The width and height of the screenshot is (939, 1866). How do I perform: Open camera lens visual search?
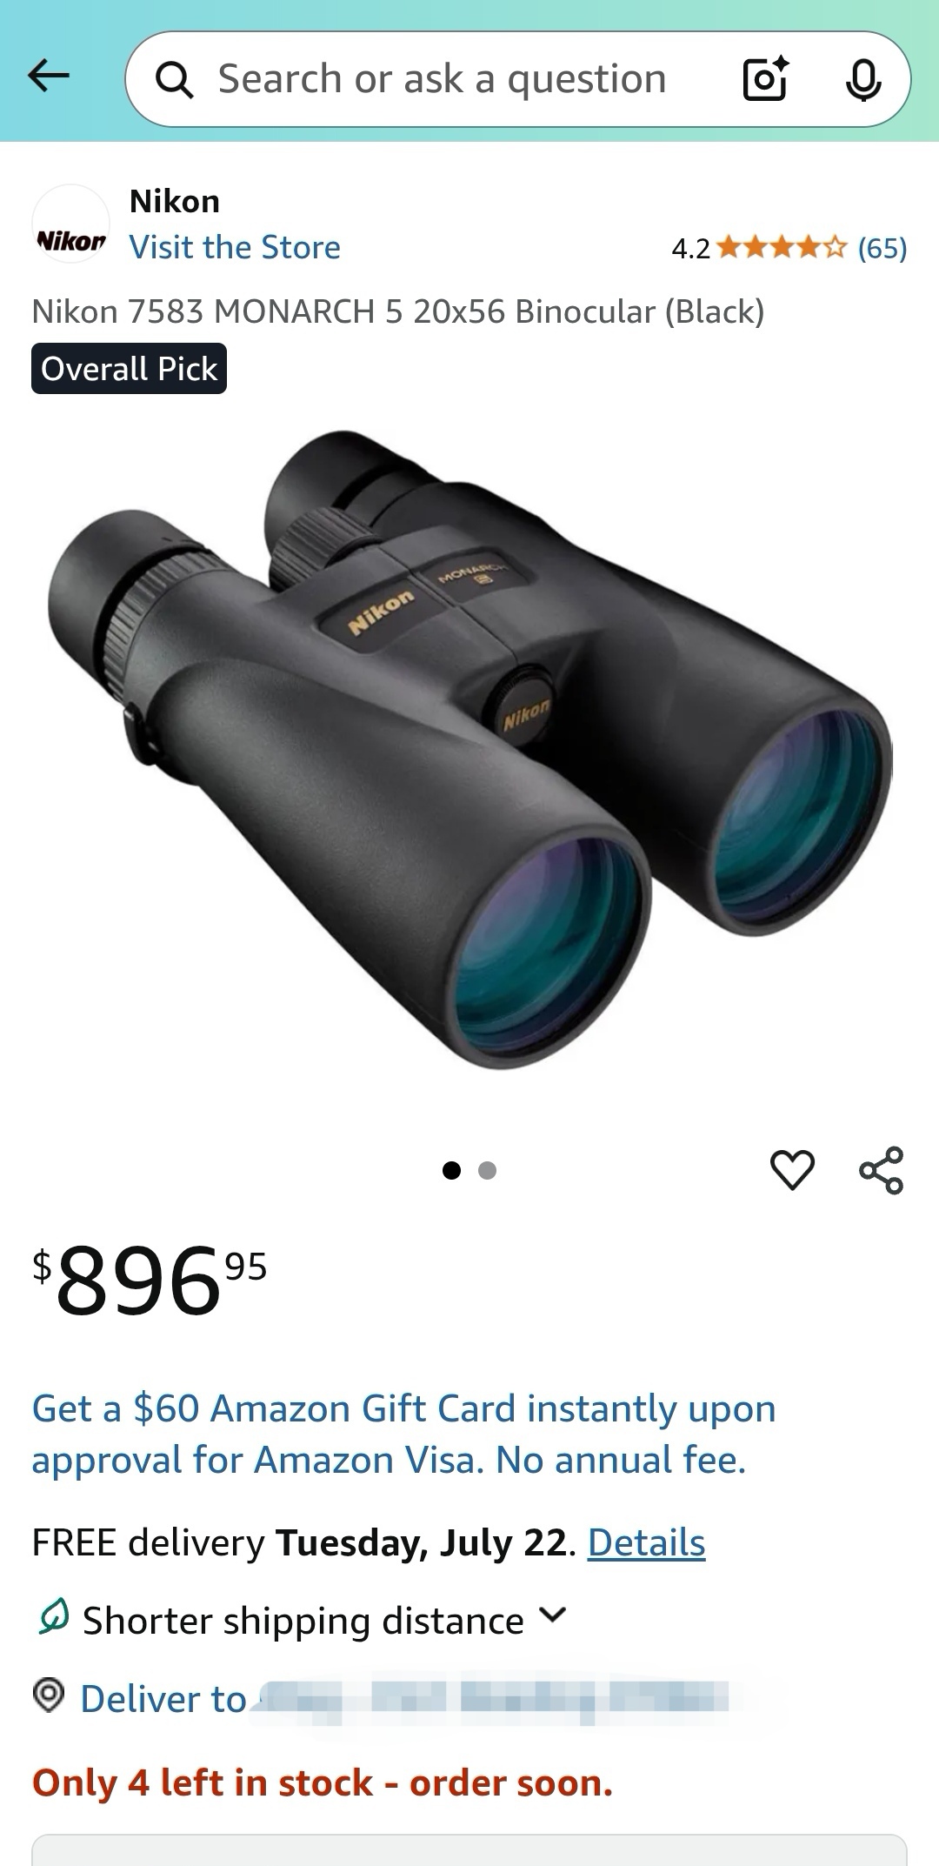[765, 78]
